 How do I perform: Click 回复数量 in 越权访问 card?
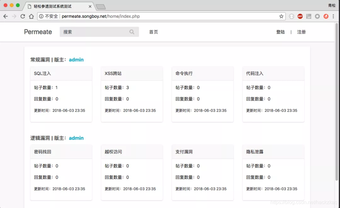tap(117, 177)
